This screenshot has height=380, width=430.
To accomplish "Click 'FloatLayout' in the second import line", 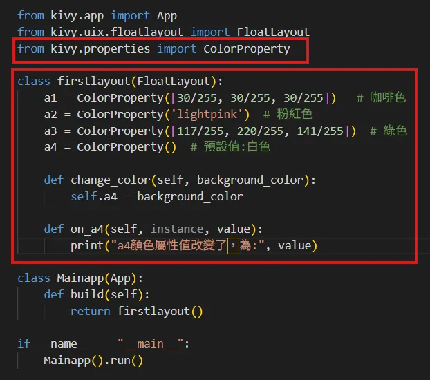I will coord(273,32).
